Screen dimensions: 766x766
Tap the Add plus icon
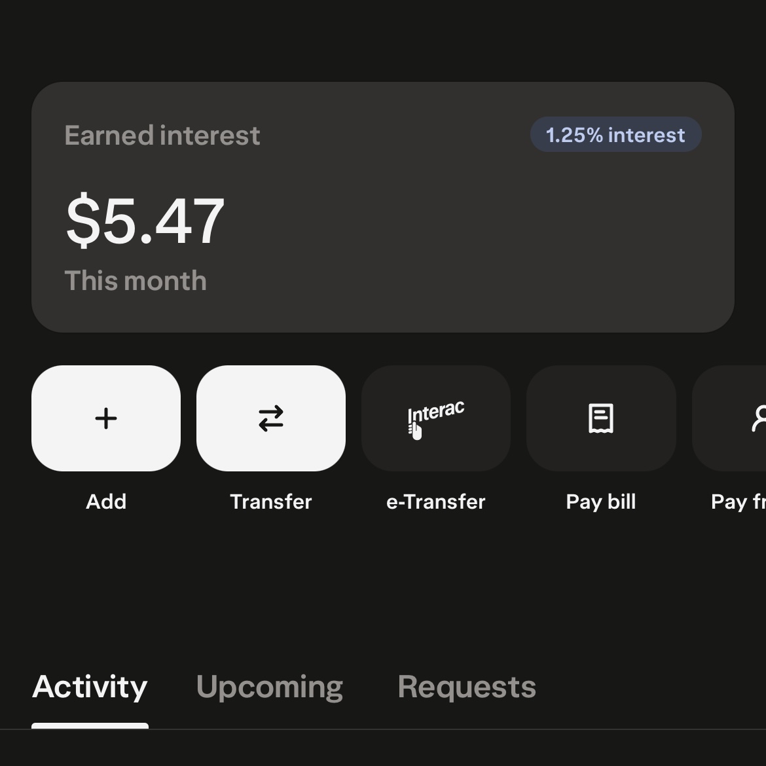click(x=106, y=418)
